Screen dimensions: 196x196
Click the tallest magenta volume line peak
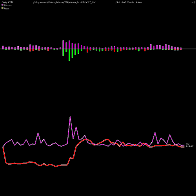point(70,117)
